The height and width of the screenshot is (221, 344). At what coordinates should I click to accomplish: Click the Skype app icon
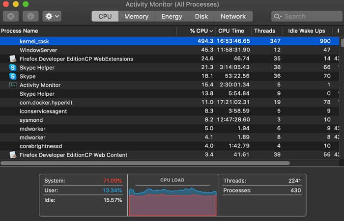pyautogui.click(x=13, y=76)
